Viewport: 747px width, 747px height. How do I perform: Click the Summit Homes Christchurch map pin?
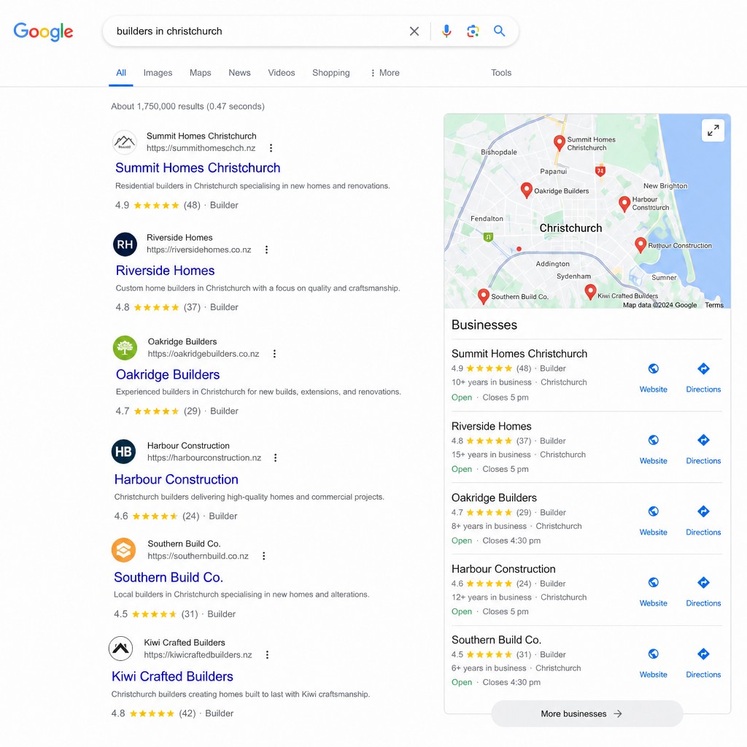[x=560, y=143]
